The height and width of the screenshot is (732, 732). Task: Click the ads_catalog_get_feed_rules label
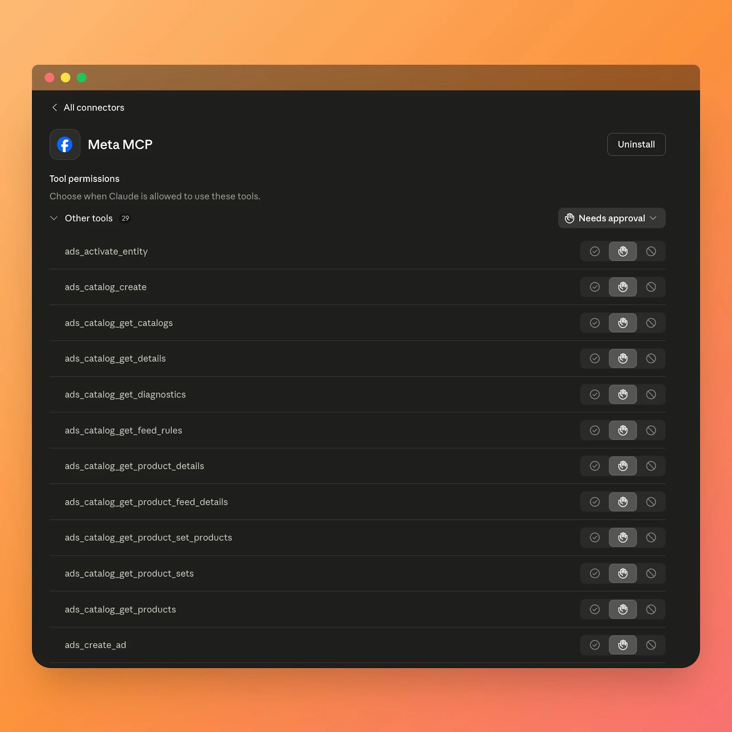coord(124,431)
